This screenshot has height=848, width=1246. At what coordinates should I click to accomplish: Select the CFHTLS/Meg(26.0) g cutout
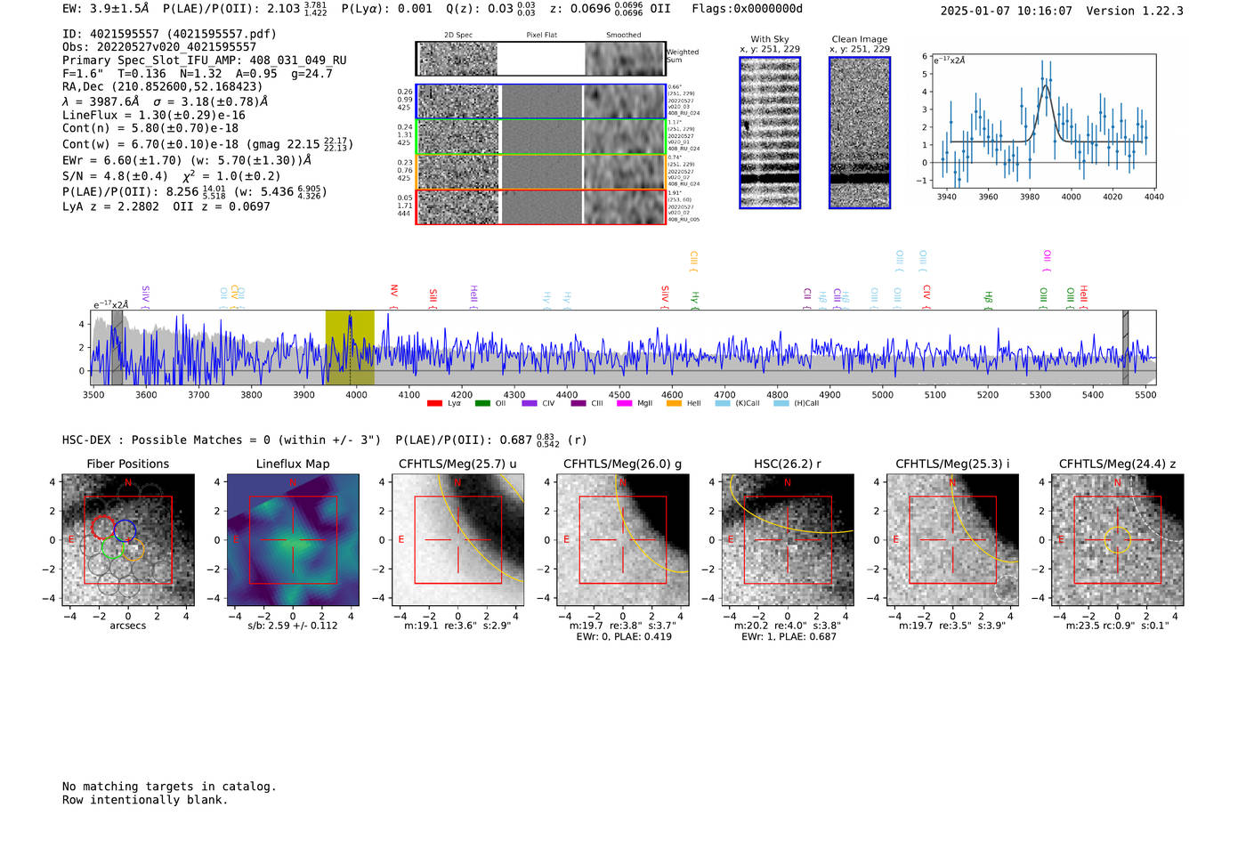tap(623, 539)
